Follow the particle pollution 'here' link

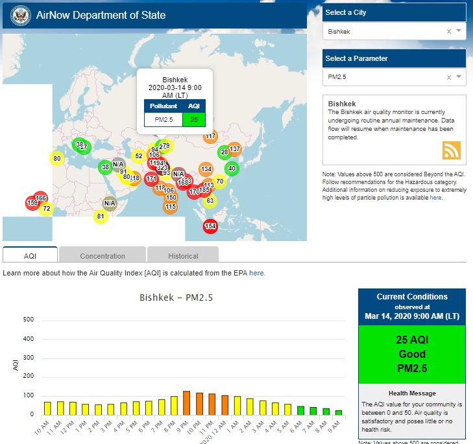tap(435, 198)
